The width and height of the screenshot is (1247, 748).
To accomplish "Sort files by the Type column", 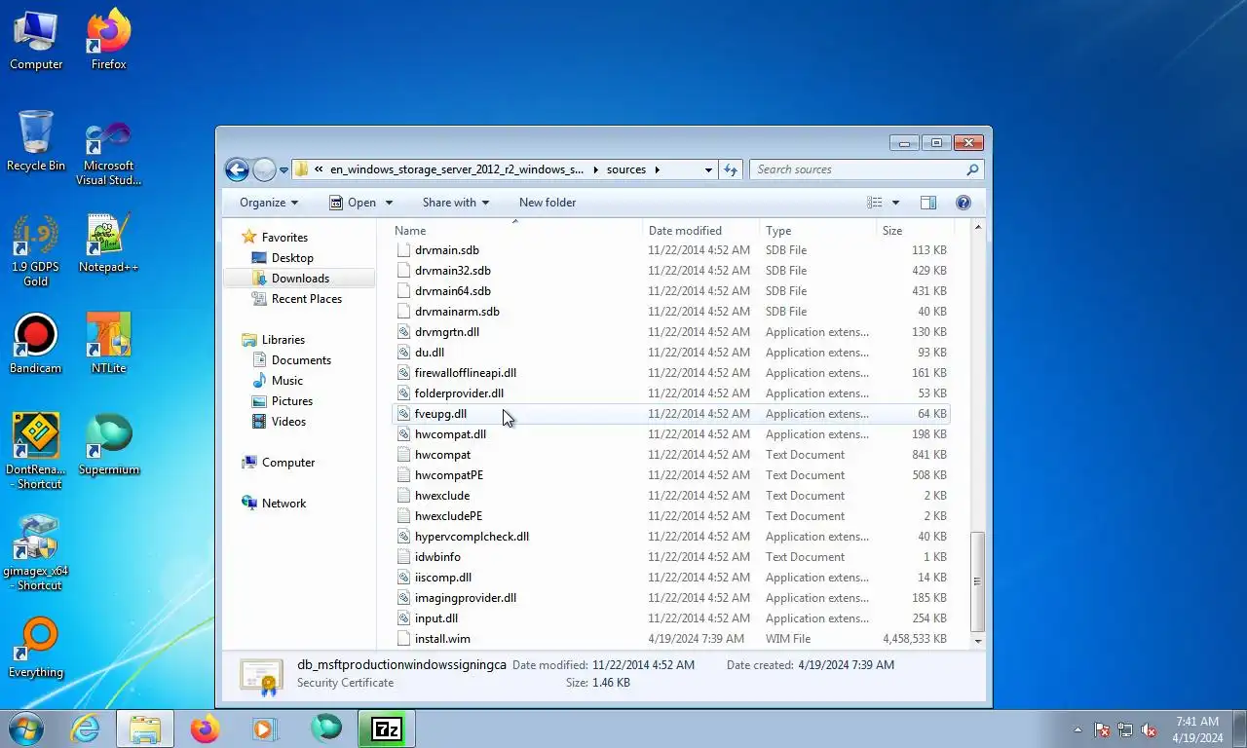I will tap(818, 231).
